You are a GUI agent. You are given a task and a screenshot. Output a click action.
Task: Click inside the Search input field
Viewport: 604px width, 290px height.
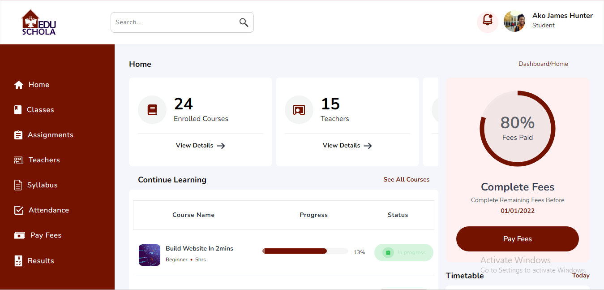coord(175,22)
